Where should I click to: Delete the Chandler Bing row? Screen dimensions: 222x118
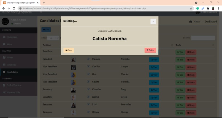(191, 90)
